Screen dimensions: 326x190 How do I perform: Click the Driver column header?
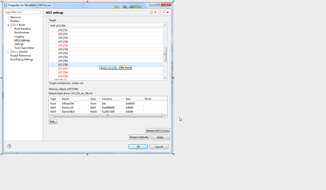click(x=155, y=99)
